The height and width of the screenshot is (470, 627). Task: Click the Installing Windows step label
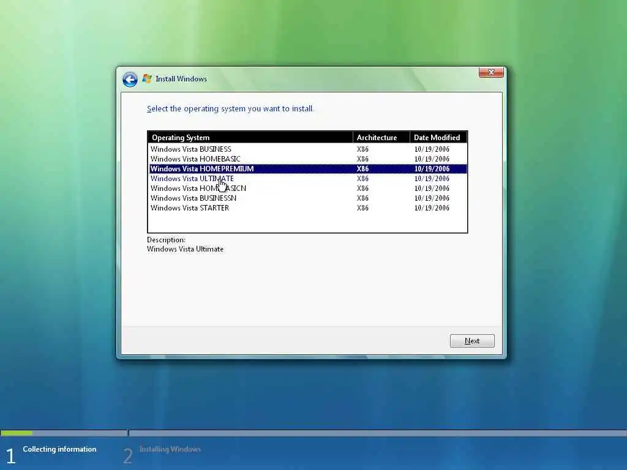tap(170, 449)
